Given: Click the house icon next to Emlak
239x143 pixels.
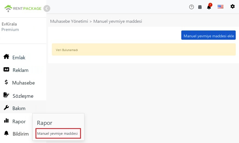Looking at the screenshot, I should [6, 57].
